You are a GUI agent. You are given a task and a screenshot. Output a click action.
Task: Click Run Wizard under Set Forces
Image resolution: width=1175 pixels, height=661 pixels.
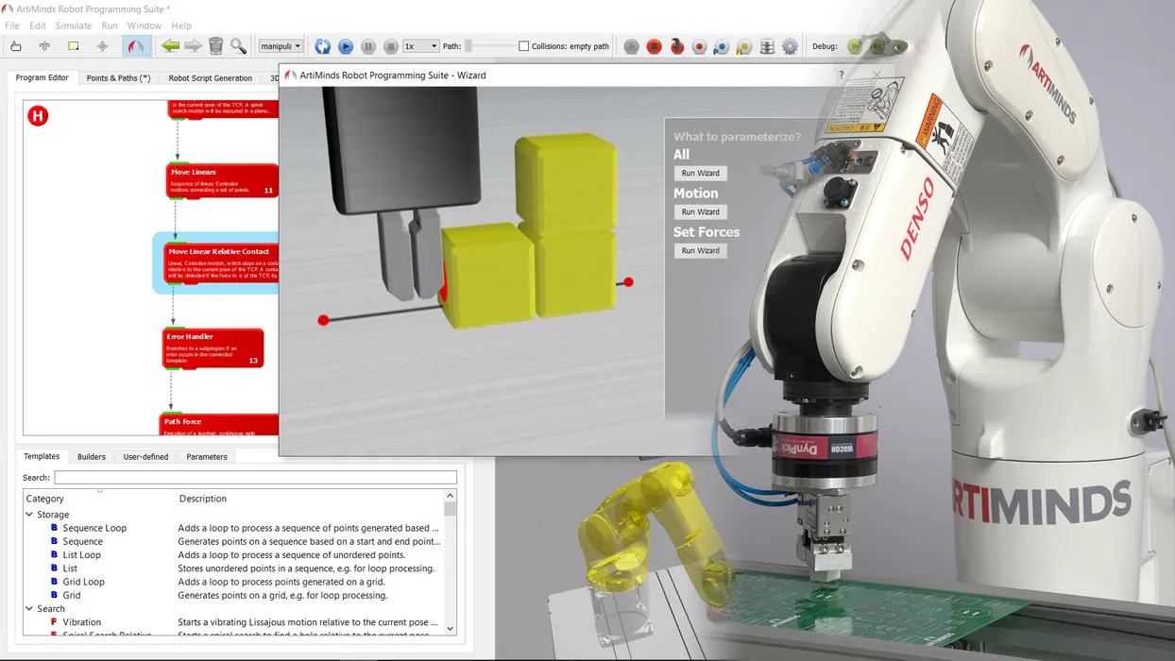(x=700, y=250)
